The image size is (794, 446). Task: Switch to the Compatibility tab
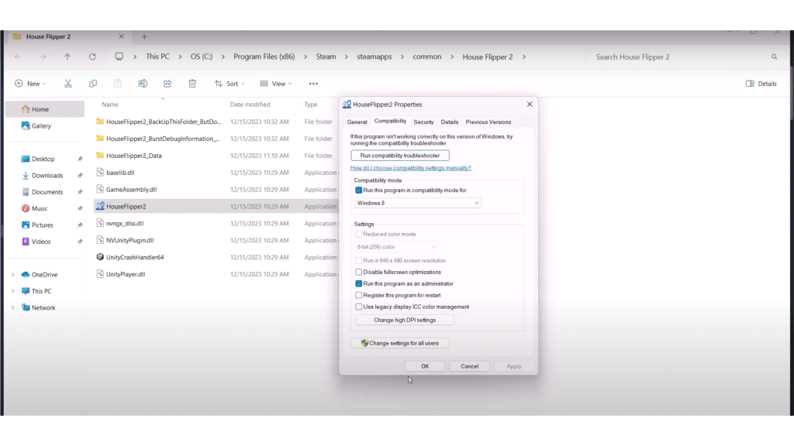coord(390,122)
